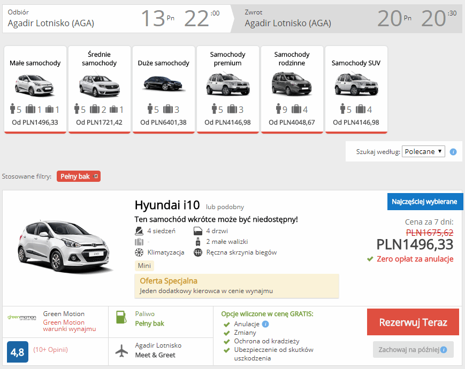The image size is (465, 369).
Task: Click the car image on Średnie samochody card
Action: click(100, 85)
